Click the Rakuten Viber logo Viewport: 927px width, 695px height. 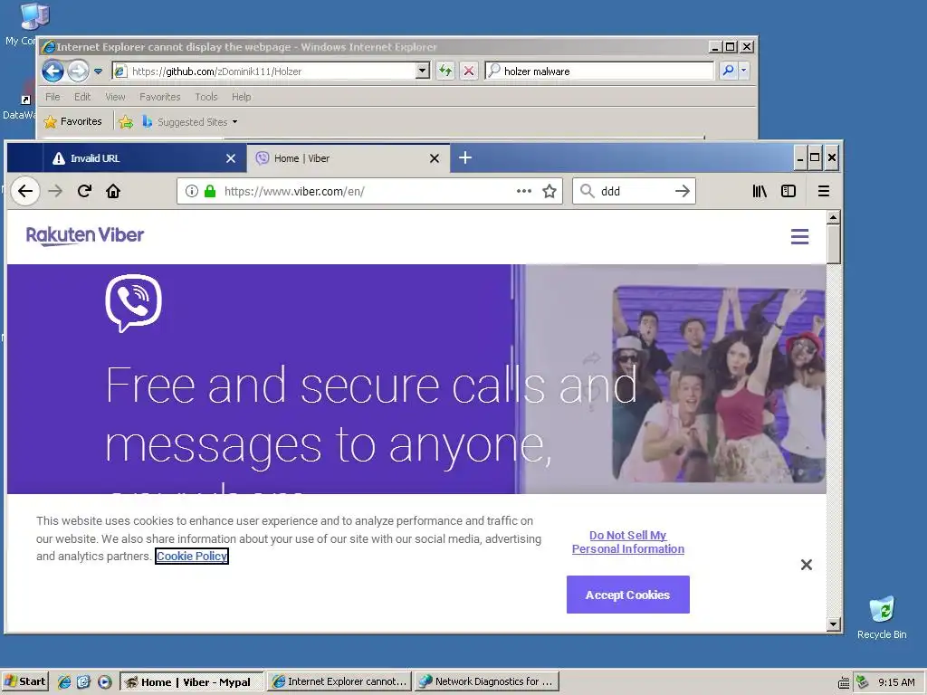[84, 235]
